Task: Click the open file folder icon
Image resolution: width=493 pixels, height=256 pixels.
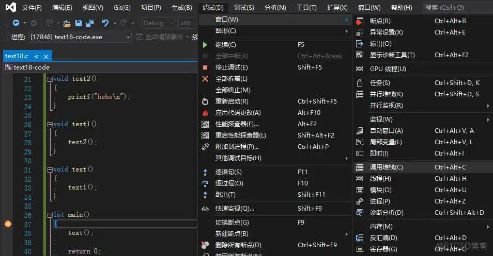Action: point(67,23)
